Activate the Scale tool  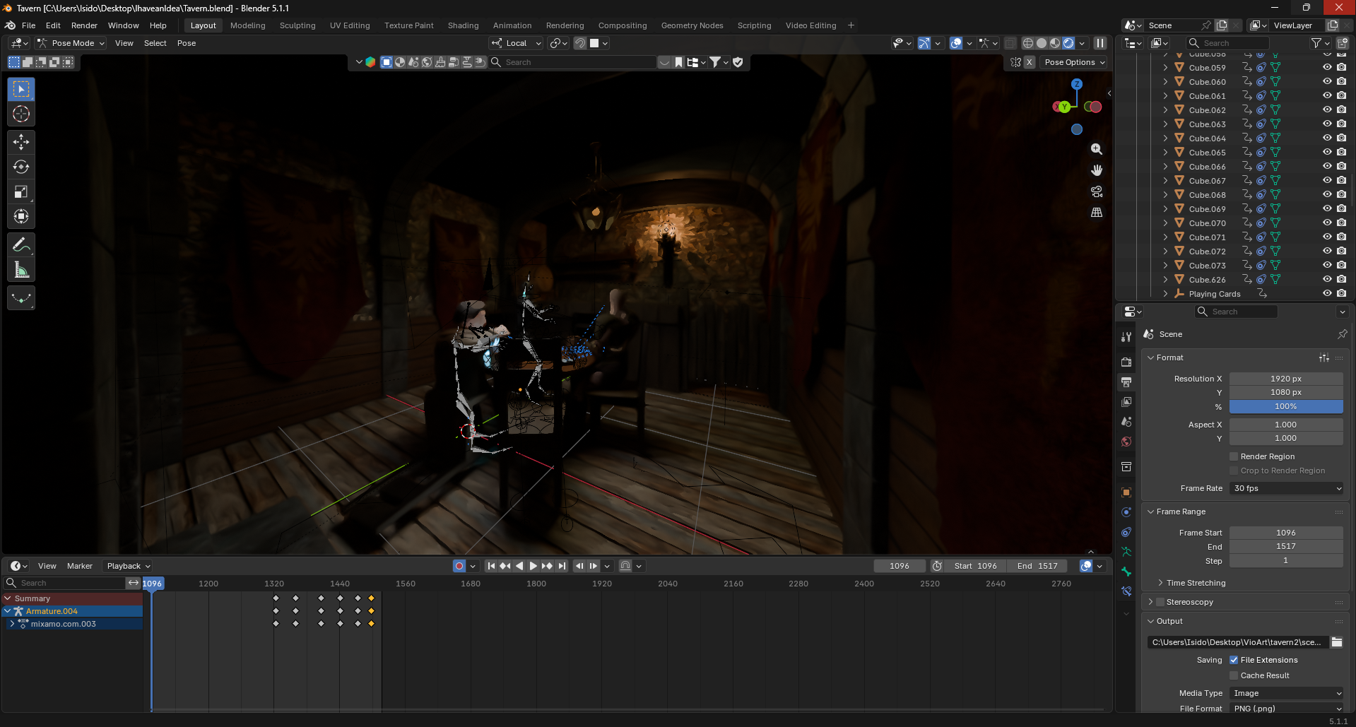21,191
